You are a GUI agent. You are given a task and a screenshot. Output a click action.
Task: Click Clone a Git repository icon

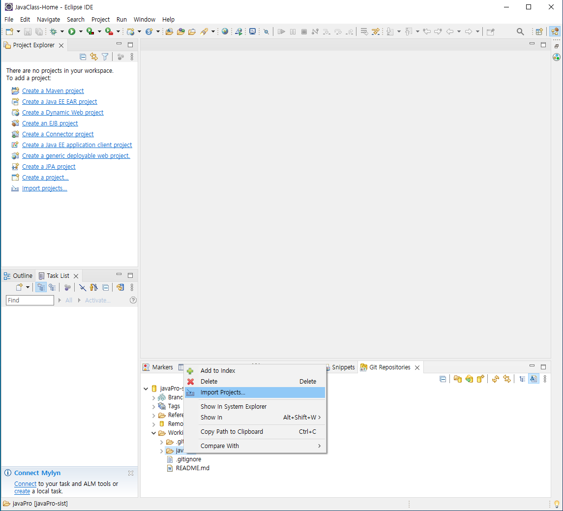click(469, 379)
